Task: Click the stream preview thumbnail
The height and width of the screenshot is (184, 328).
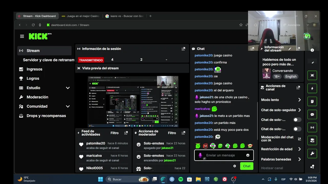Action: click(133, 102)
